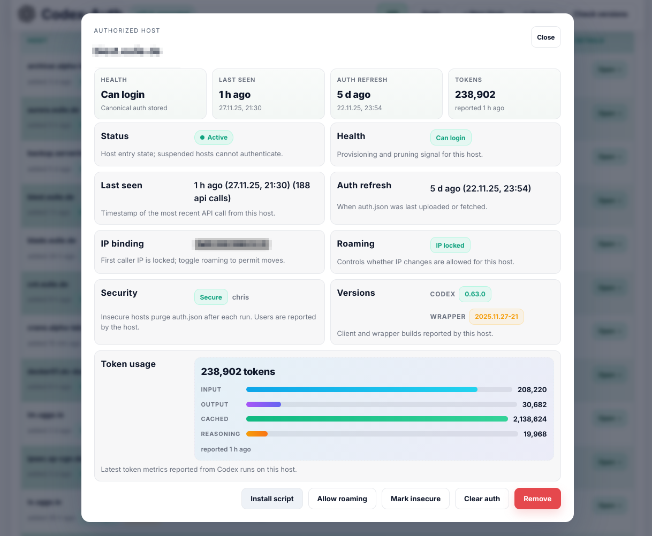Click the wrapper version 2025.11.27-21 badge
Screen dimensions: 652x536
[x=496, y=317]
